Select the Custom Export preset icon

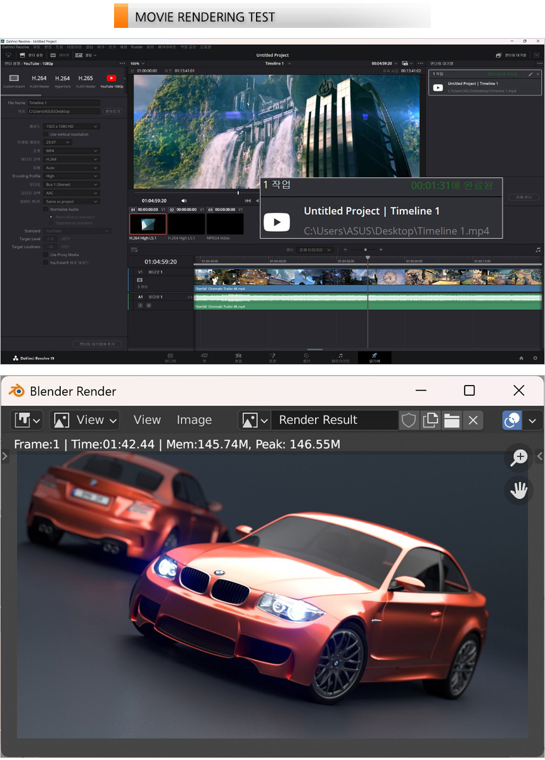pyautogui.click(x=14, y=80)
